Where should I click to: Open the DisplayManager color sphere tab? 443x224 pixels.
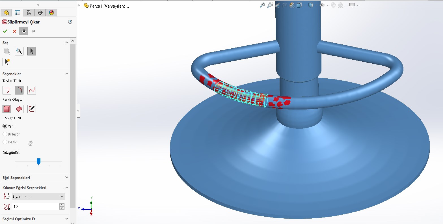point(51,13)
